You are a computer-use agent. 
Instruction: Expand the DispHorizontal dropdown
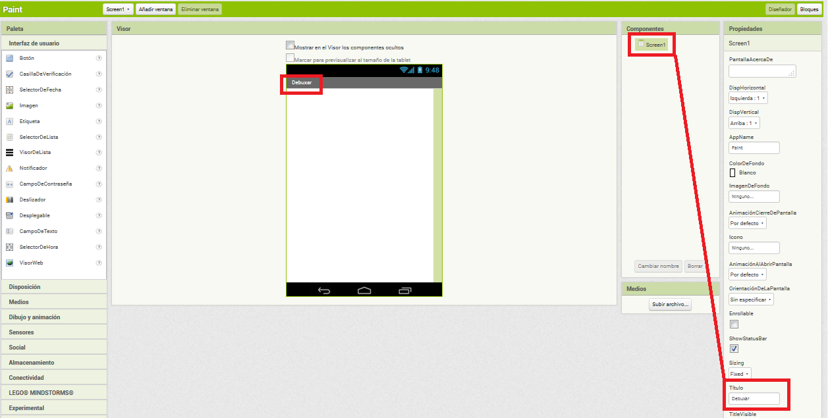point(748,98)
